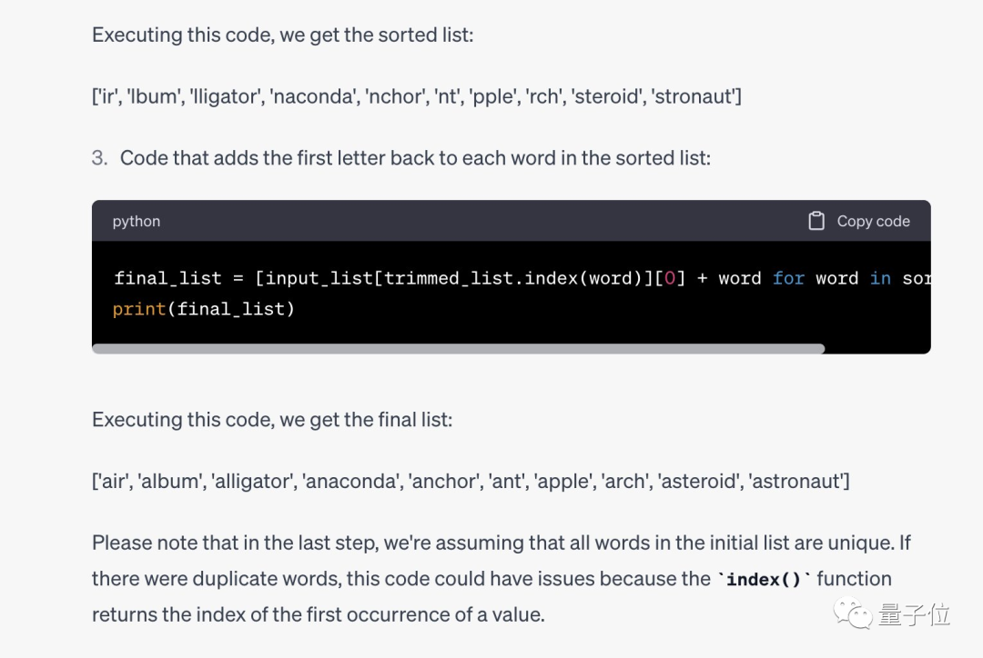Click the 量子位 watermark text
Image resolution: width=983 pixels, height=658 pixels.
(914, 614)
